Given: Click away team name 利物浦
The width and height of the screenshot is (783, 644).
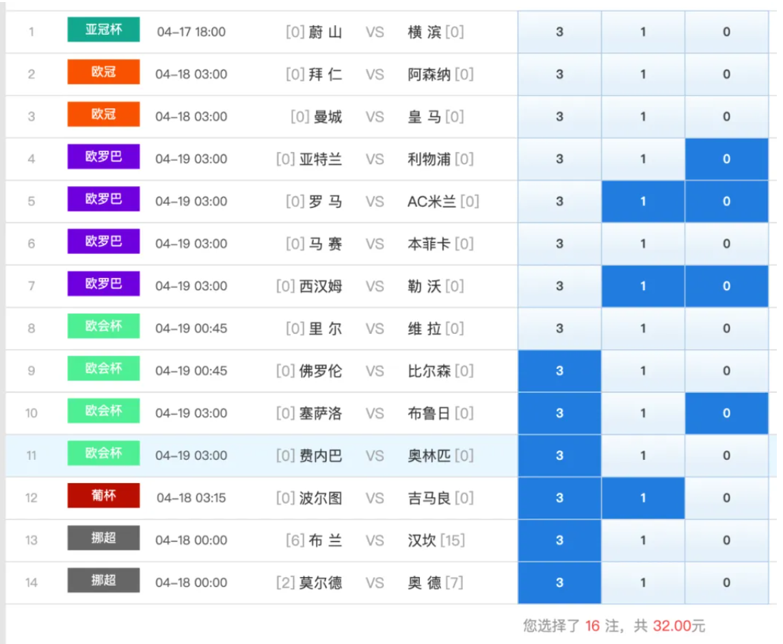Looking at the screenshot, I should [429, 159].
